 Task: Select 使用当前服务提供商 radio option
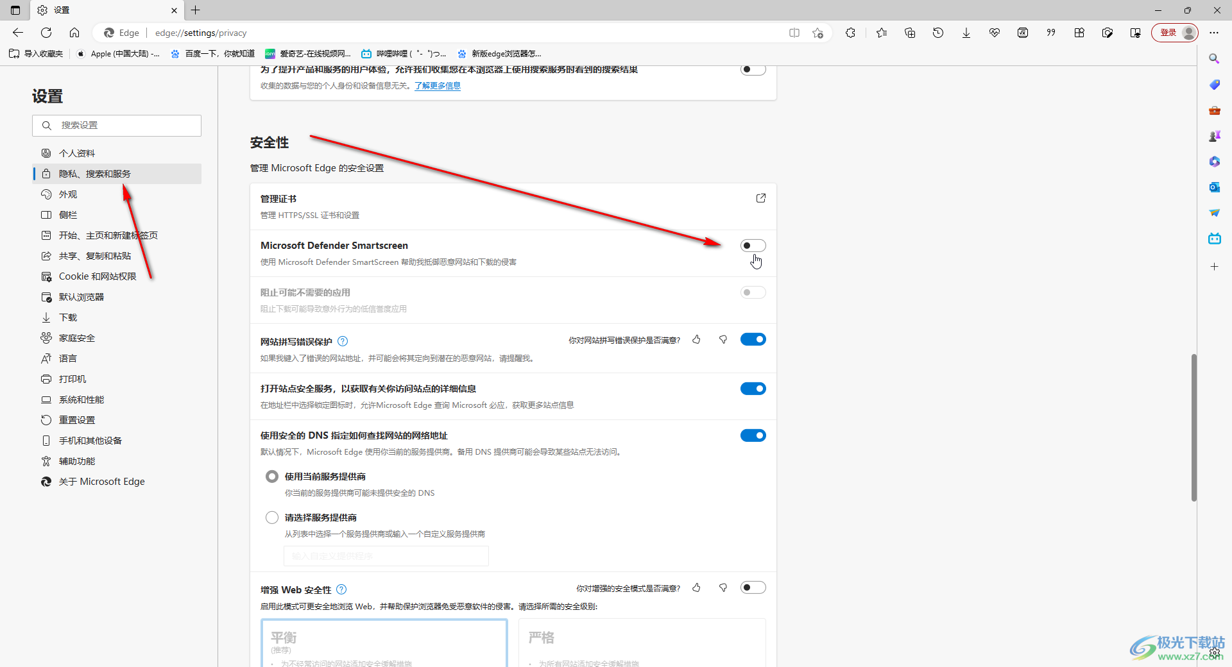pos(272,477)
